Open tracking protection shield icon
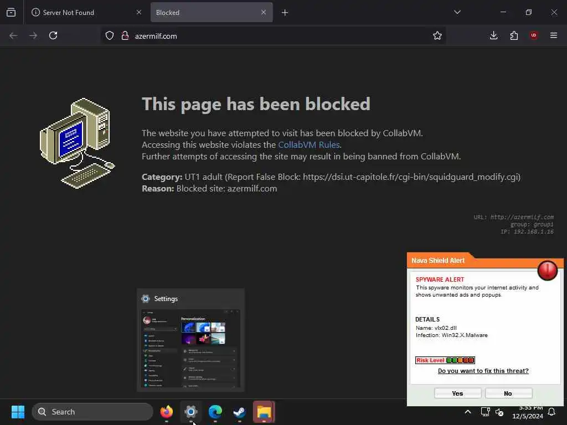Screen dimensions: 567x425 coord(110,36)
